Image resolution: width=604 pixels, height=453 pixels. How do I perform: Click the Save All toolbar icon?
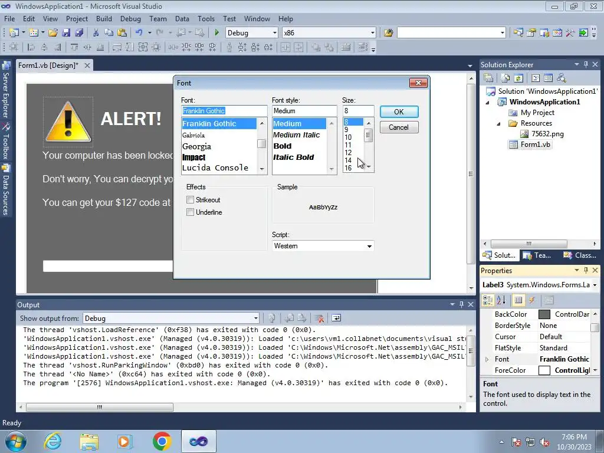coord(79,33)
